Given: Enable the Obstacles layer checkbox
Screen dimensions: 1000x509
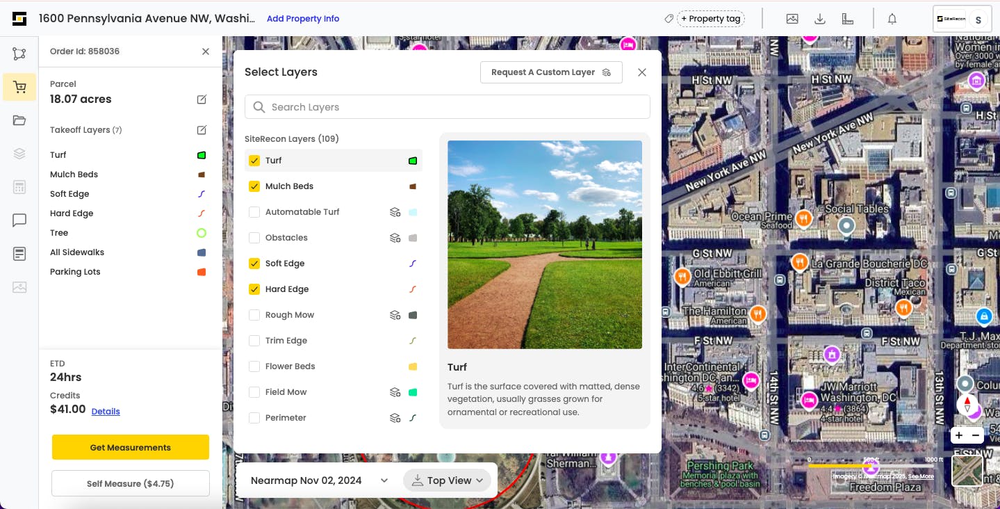Looking at the screenshot, I should [x=254, y=238].
